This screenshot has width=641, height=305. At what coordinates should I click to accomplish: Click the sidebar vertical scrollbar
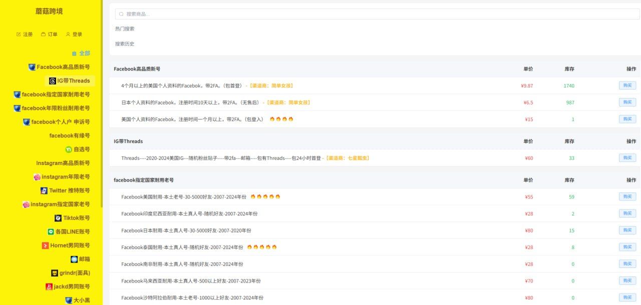[x=102, y=103]
